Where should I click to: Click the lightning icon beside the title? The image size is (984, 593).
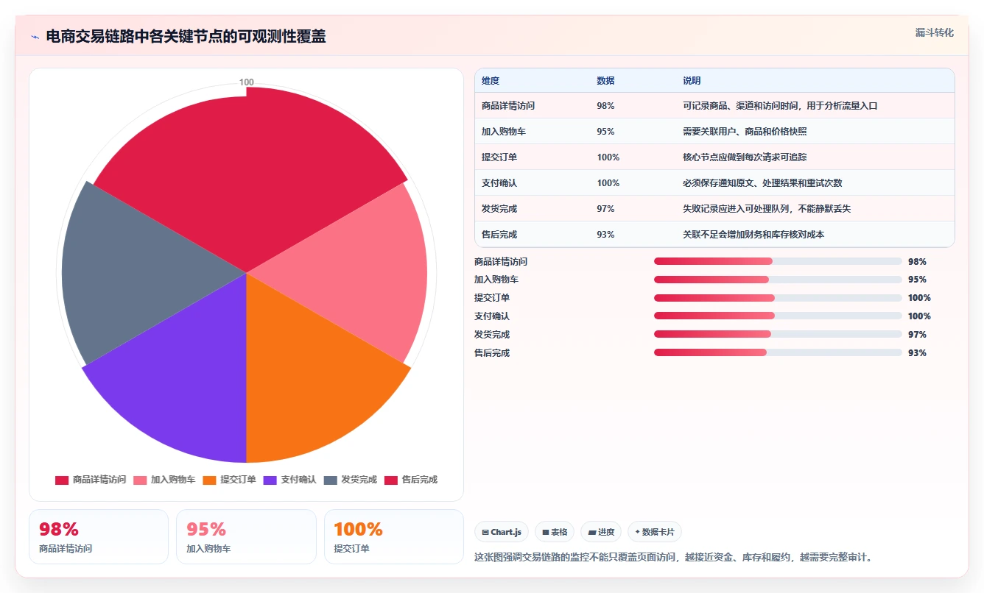35,37
